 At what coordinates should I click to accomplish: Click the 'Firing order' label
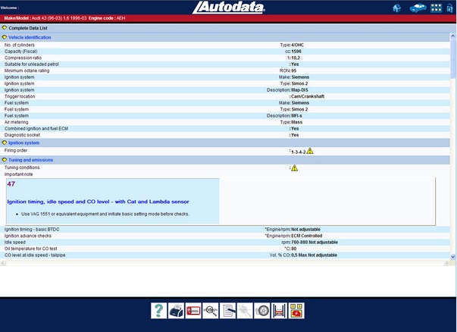coord(16,150)
